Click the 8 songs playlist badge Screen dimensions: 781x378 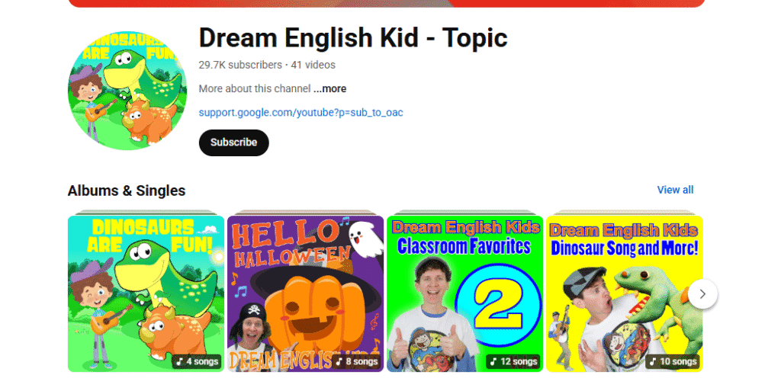[357, 361]
